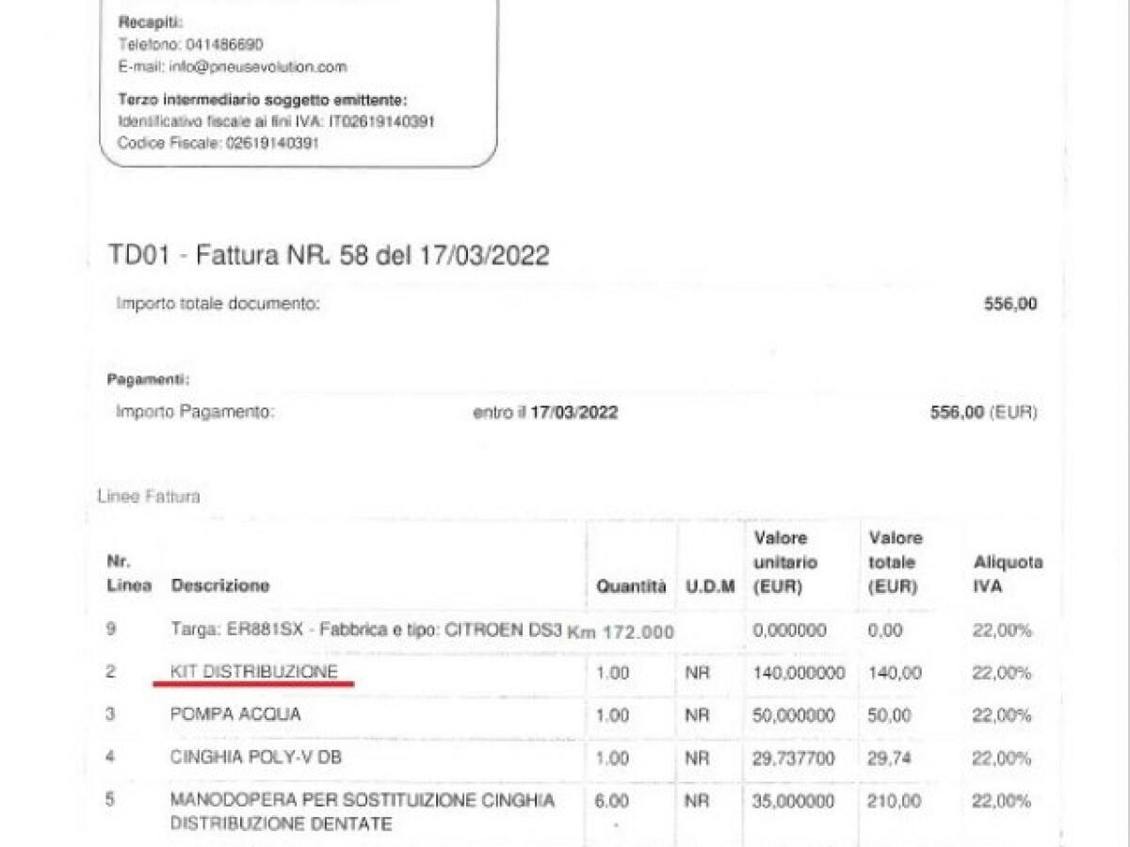Click the payment due date 17/03/2022

click(573, 412)
